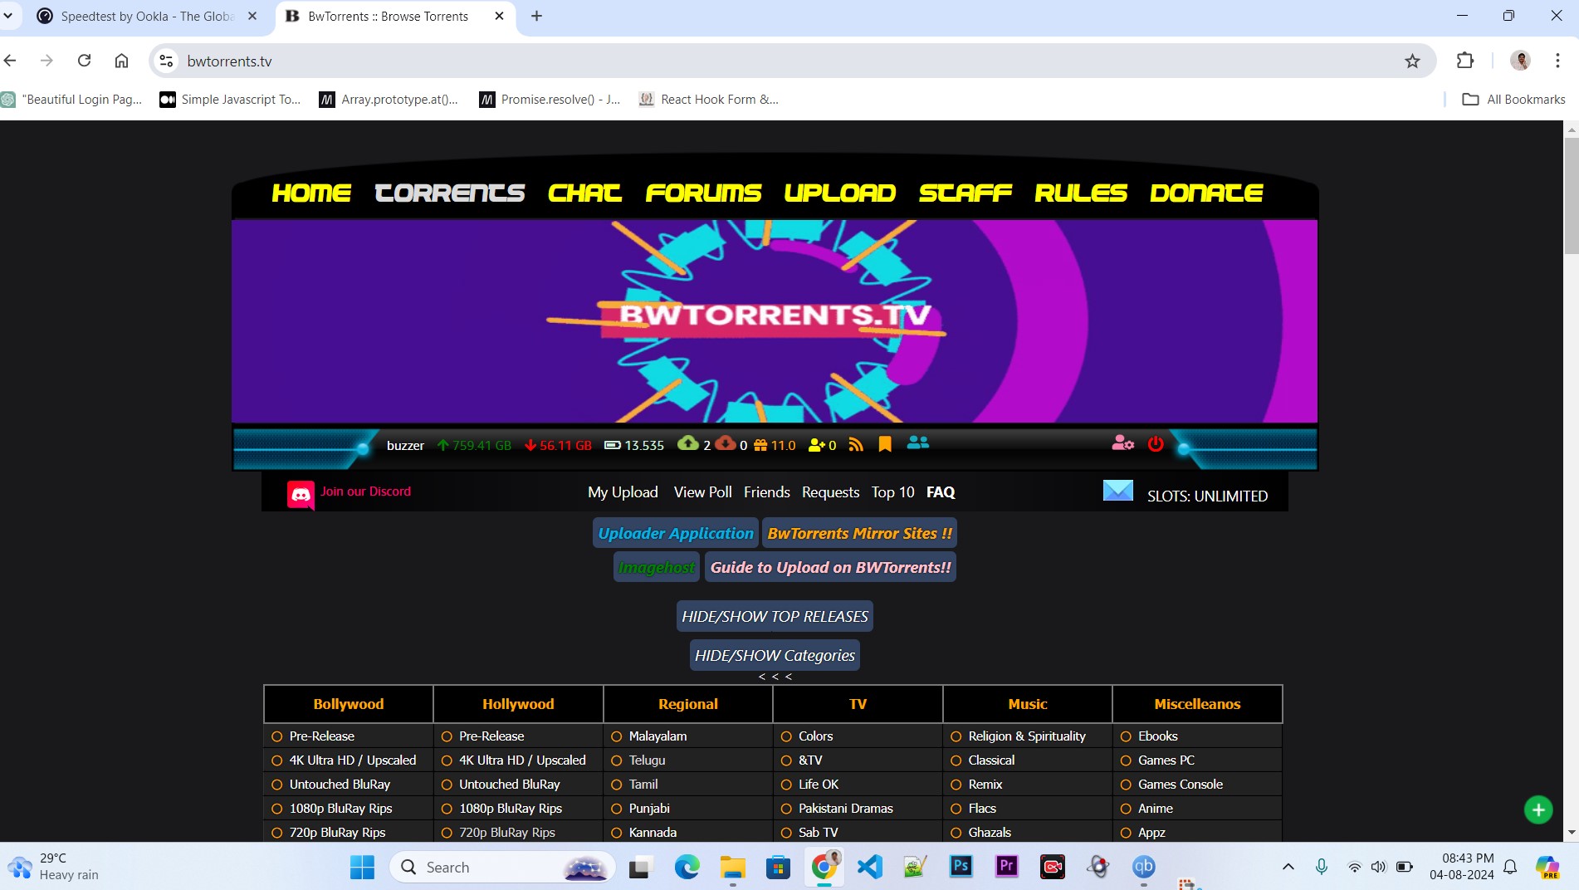Screen dimensions: 1579x890
Task: Click the gift bonus points icon
Action: (x=760, y=445)
